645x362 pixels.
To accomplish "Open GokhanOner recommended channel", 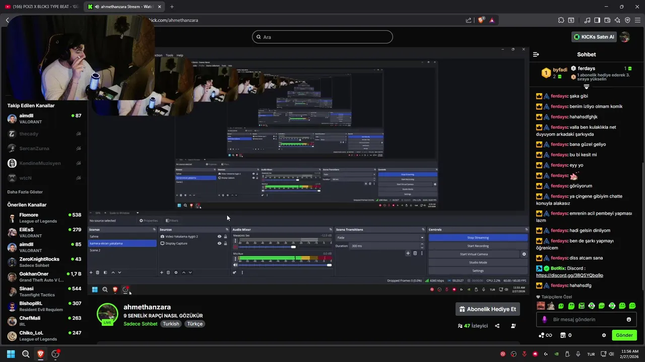I will pyautogui.click(x=44, y=277).
